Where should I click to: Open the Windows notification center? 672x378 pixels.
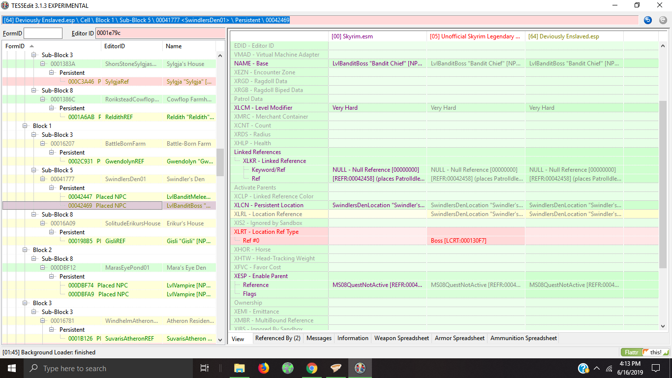tap(656, 368)
